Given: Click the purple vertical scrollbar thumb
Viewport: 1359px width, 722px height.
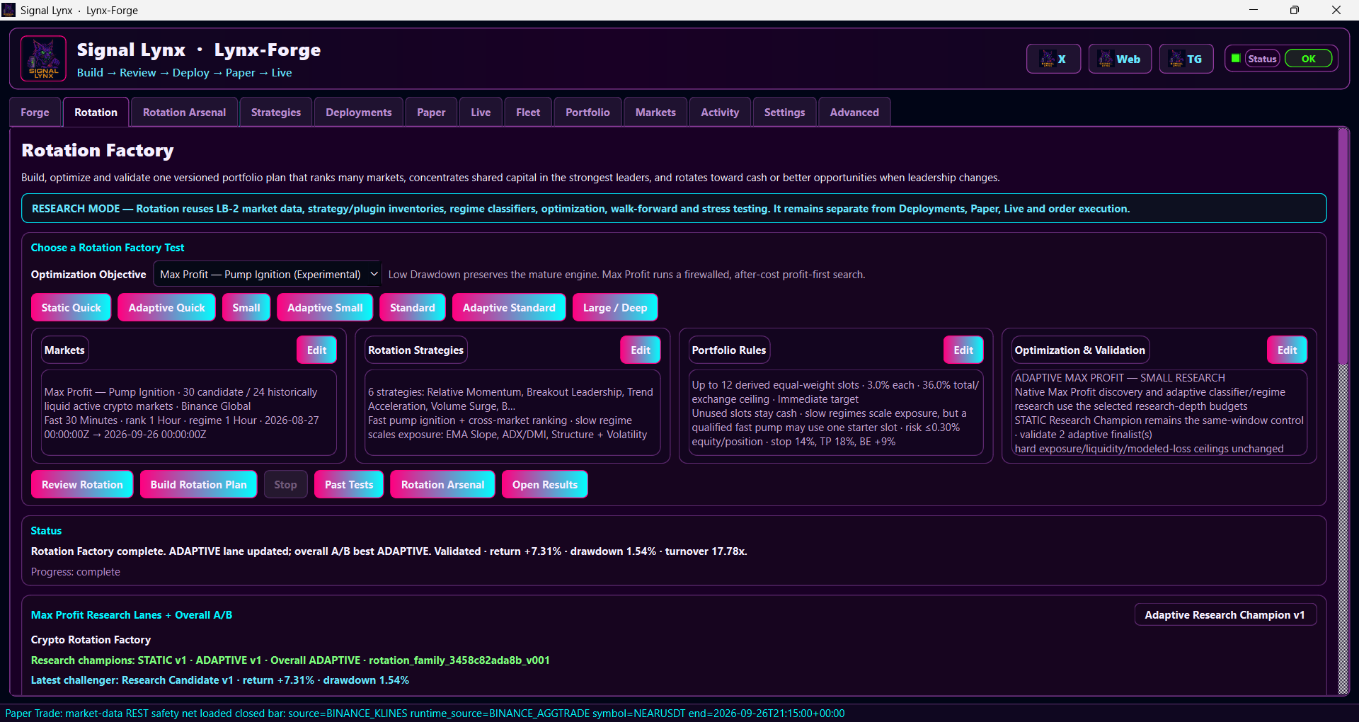Looking at the screenshot, I should click(1343, 246).
